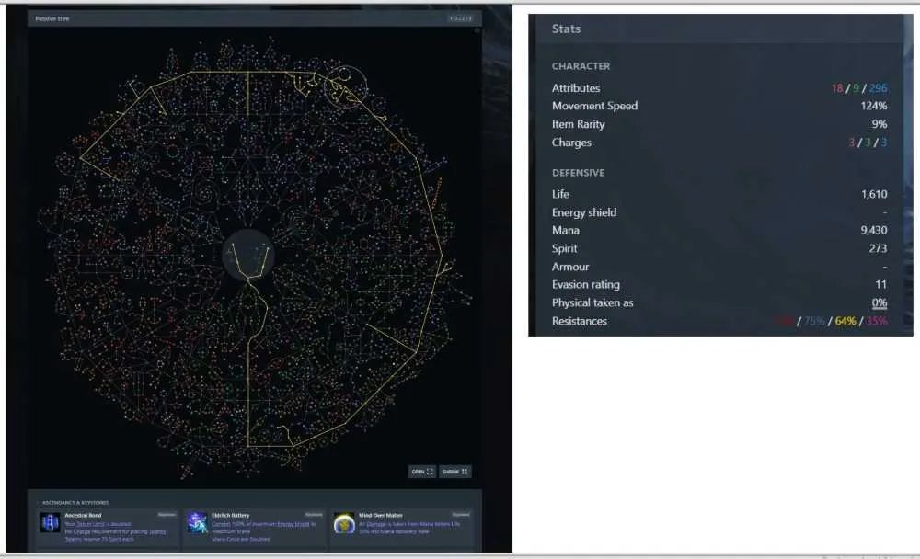Click the 9% item rarity value

tap(879, 124)
